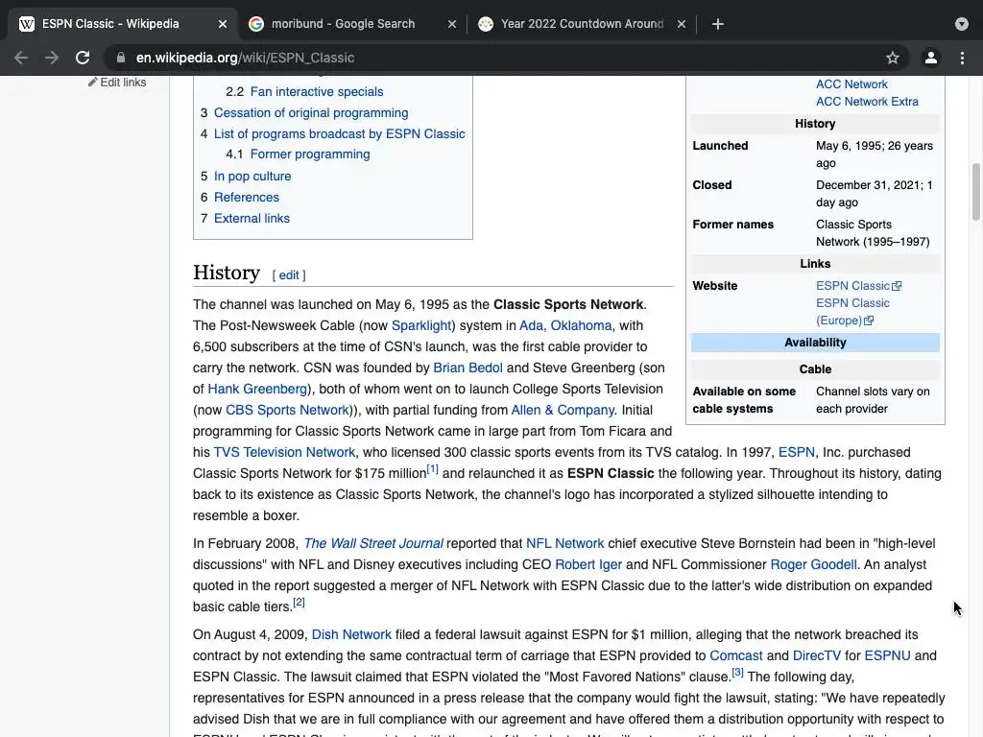This screenshot has width=983, height=737.
Task: Open the Comcast link
Action: tap(736, 655)
